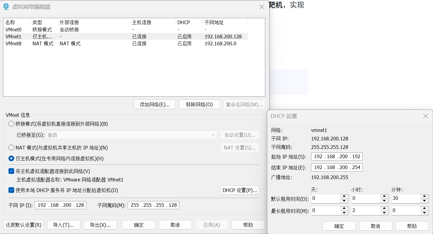Image resolution: width=433 pixels, height=234 pixels.
Task: Increase default lease minutes with up arrow
Action: [425, 197]
